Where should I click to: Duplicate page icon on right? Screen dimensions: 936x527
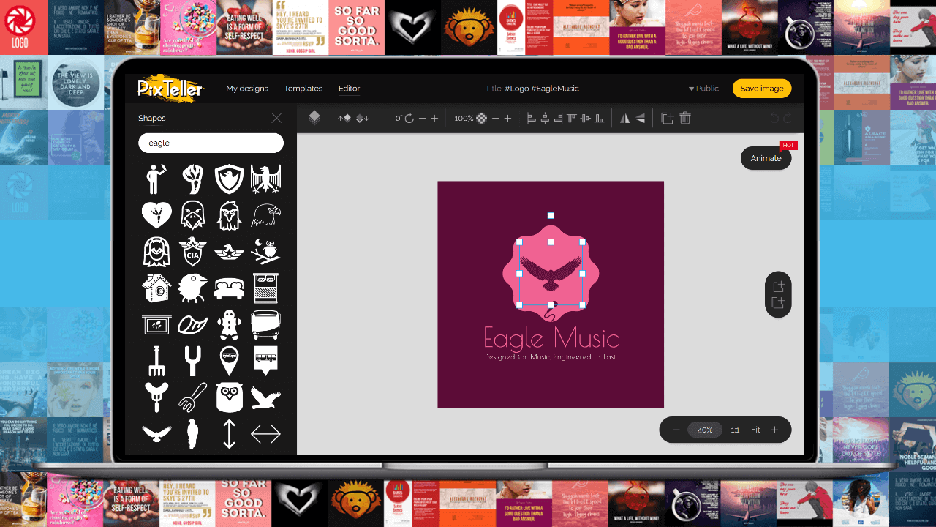(779, 303)
